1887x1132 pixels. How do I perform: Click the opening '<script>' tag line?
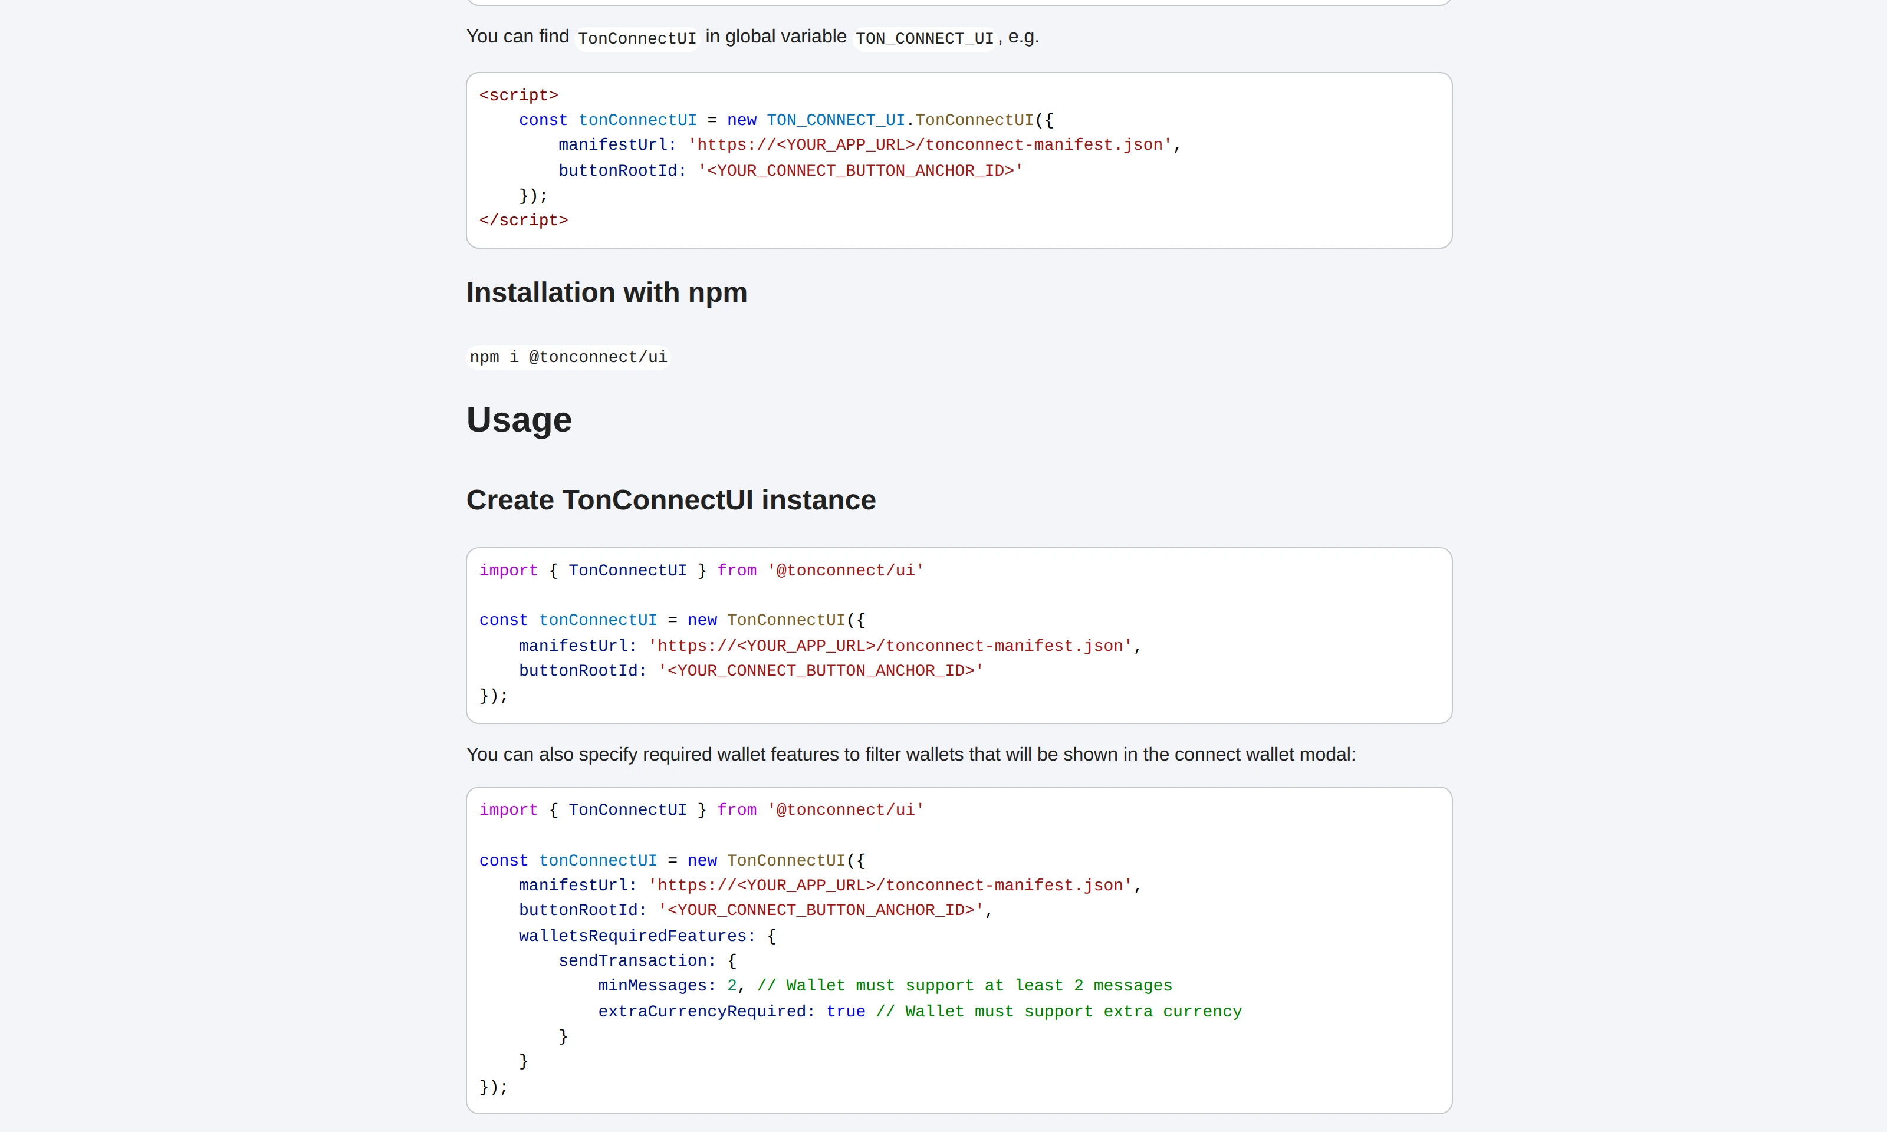[519, 96]
